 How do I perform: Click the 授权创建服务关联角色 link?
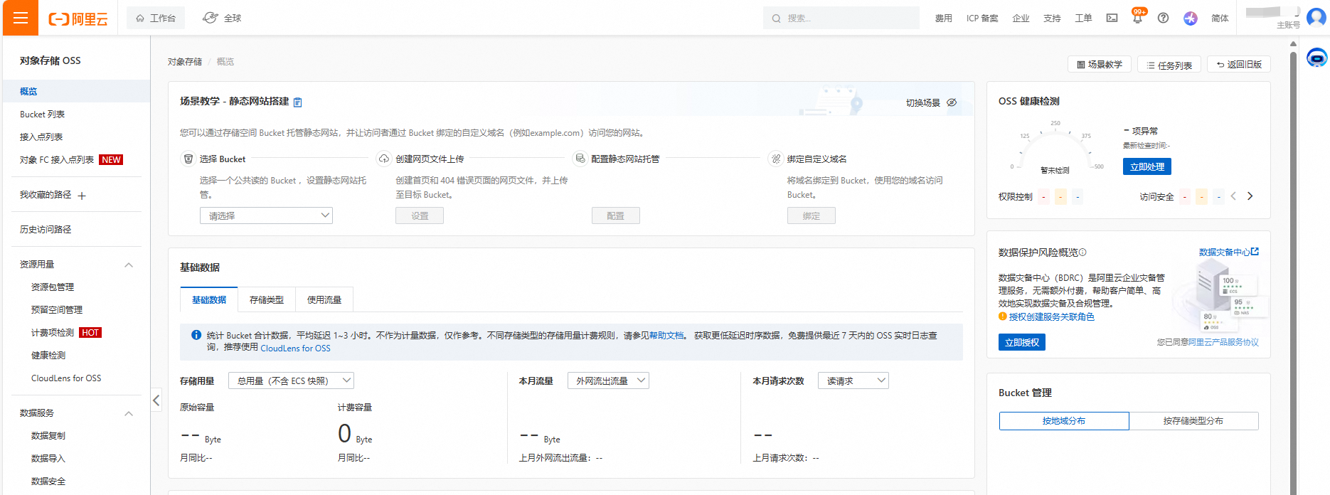coord(1052,317)
